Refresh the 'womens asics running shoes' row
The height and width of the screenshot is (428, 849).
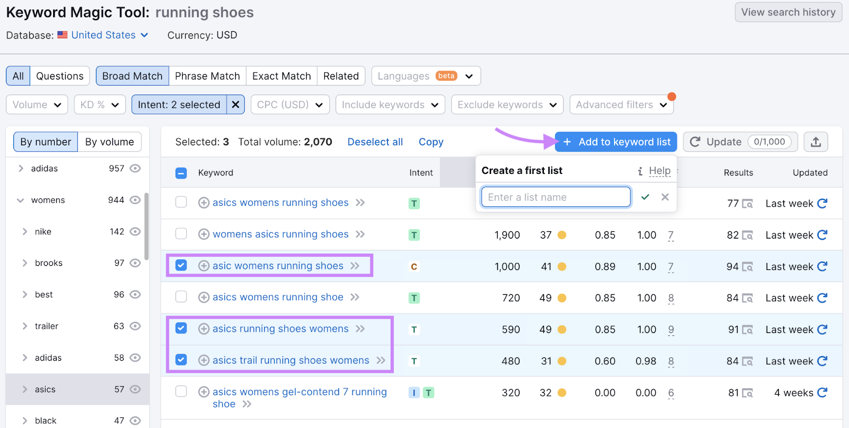point(822,235)
